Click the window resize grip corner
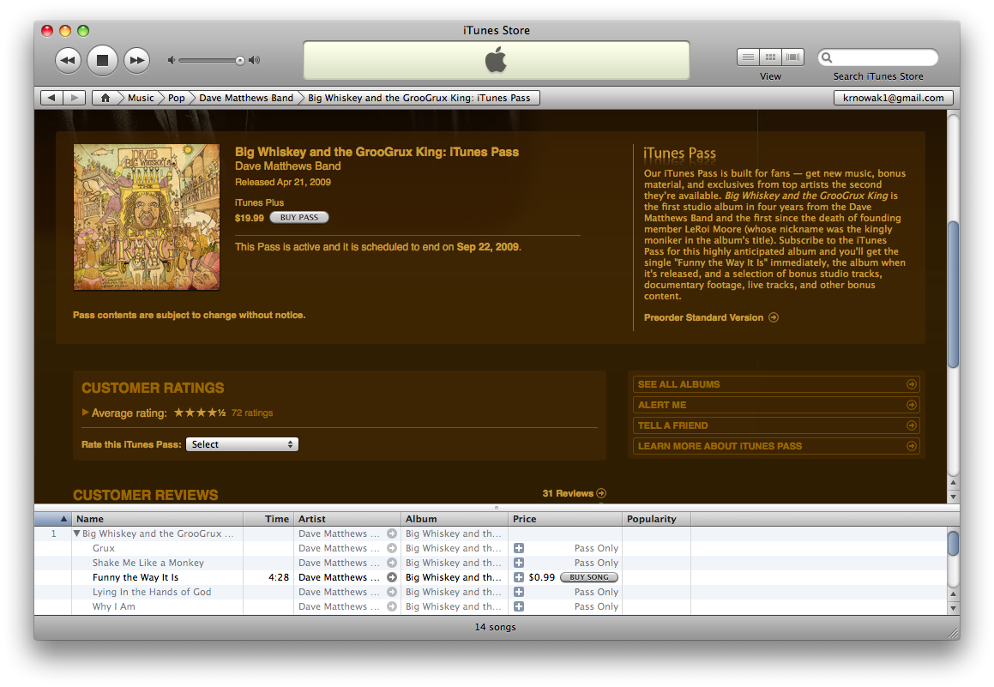The width and height of the screenshot is (994, 687). [953, 633]
